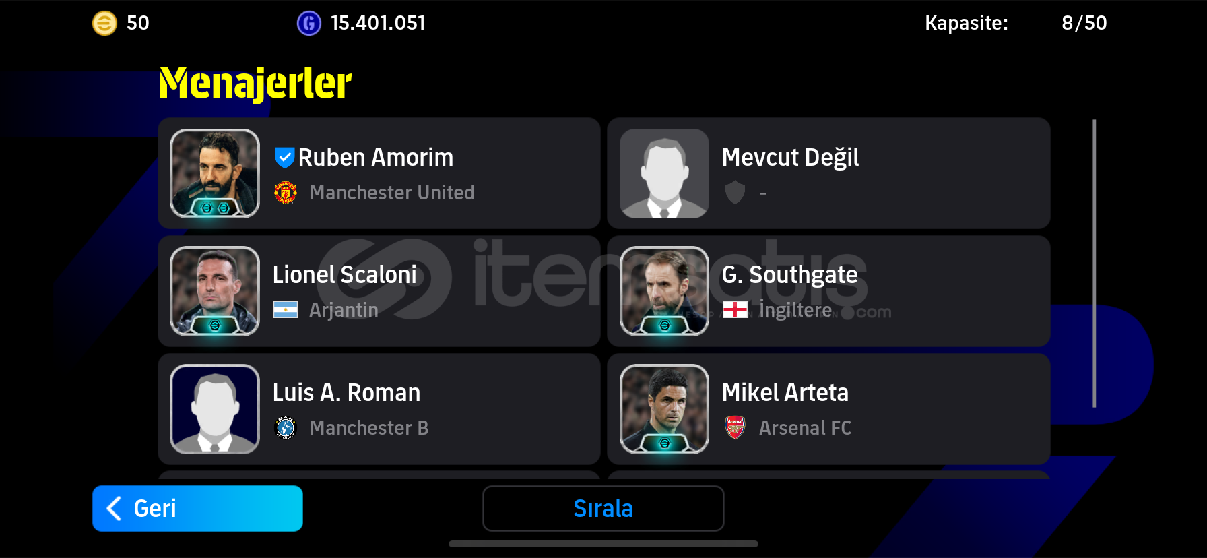
Task: Click blue checkmark badge beside Ruben Amorim
Action: click(284, 158)
